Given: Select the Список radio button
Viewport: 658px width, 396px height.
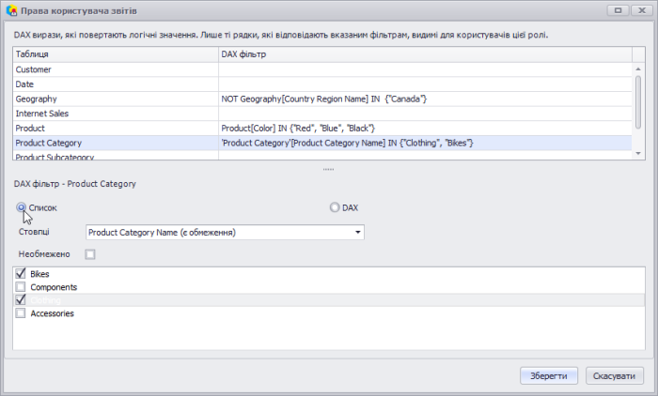Looking at the screenshot, I should 21,206.
